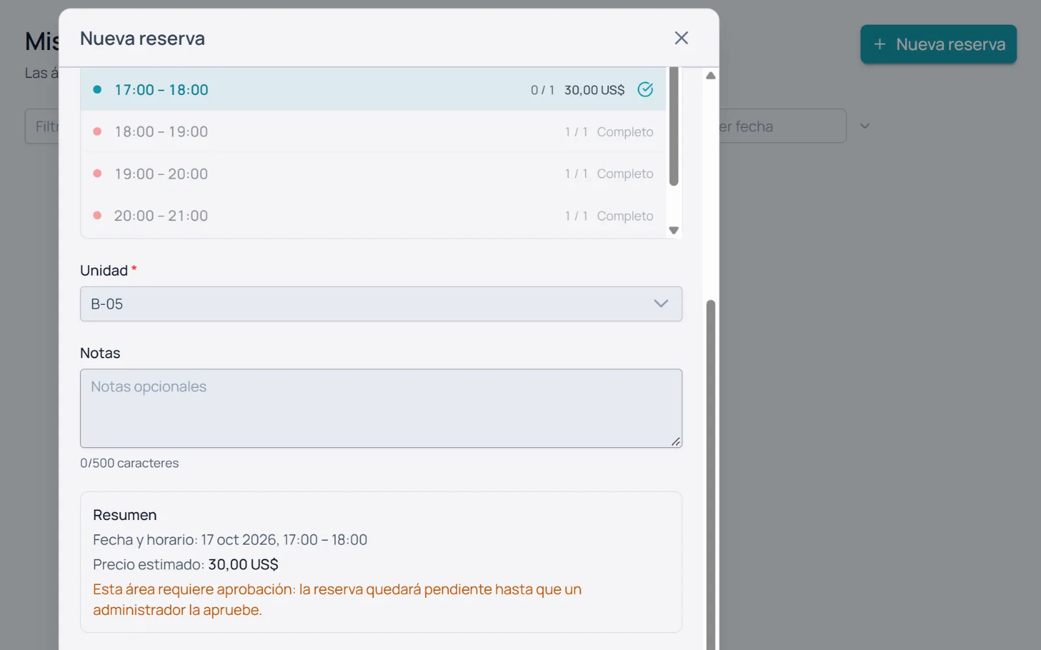Click the dialog vertical scrollbar thumb
This screenshot has height=650, width=1041.
(x=711, y=474)
